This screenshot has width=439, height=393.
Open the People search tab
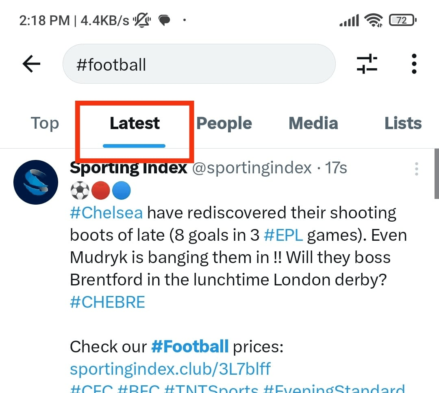click(224, 123)
